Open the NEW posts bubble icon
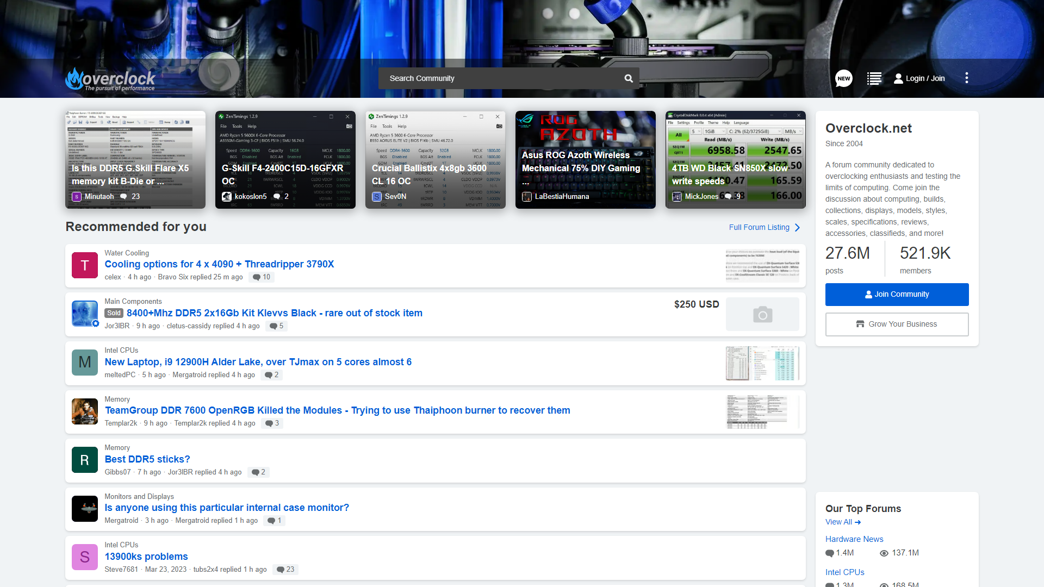 click(x=843, y=78)
